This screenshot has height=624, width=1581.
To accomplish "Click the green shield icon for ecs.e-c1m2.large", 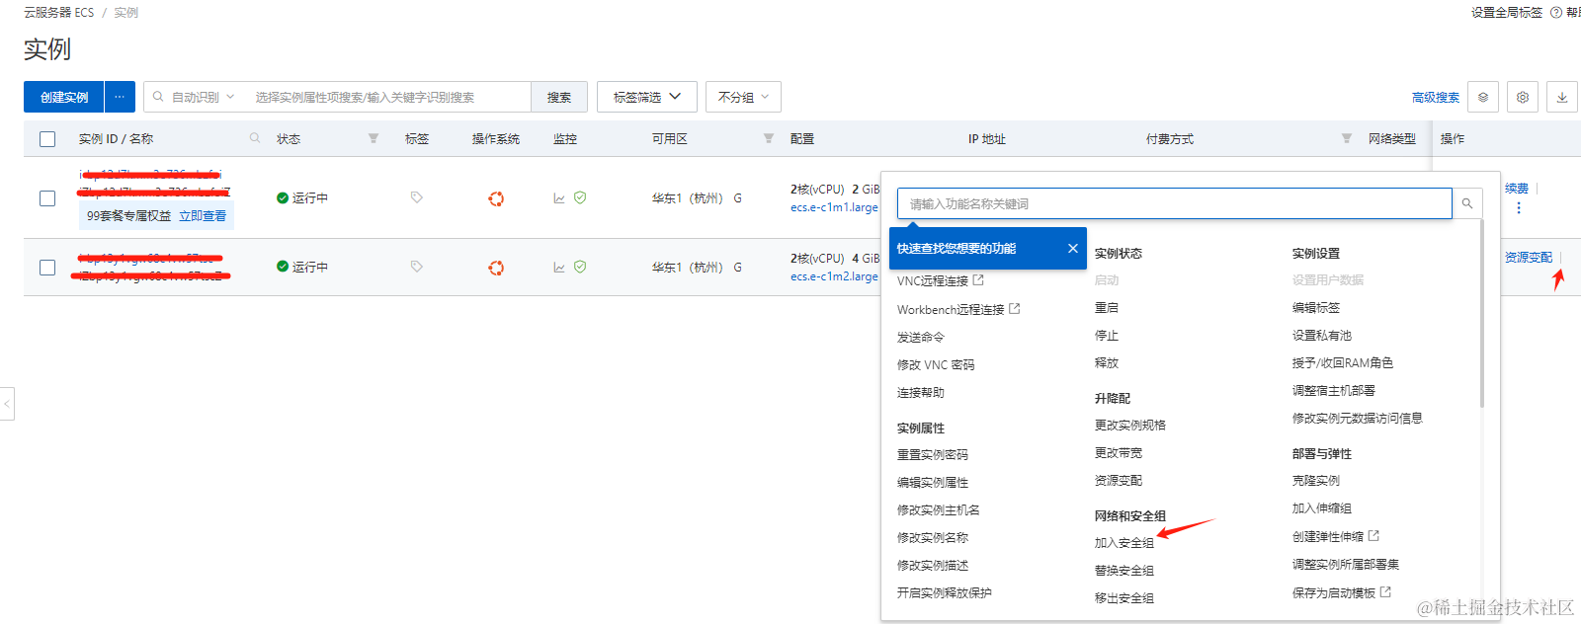I will pyautogui.click(x=580, y=267).
